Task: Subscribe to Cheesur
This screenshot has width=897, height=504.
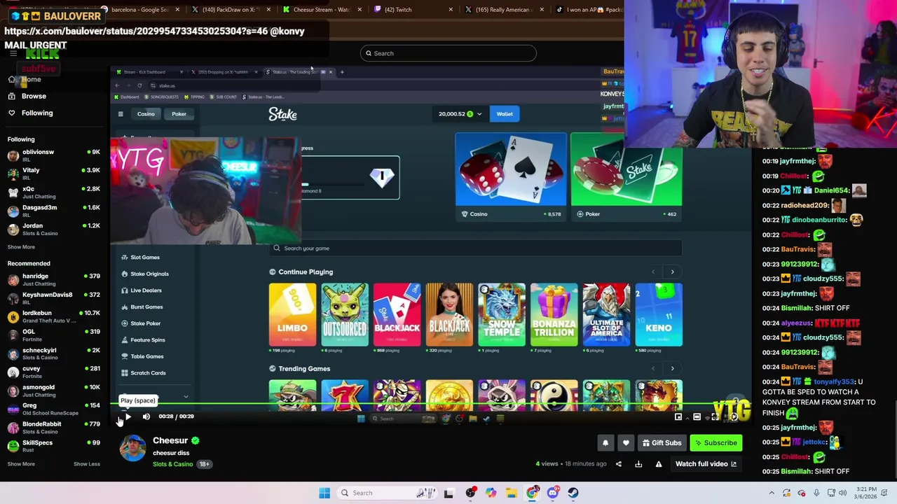Action: (716, 442)
